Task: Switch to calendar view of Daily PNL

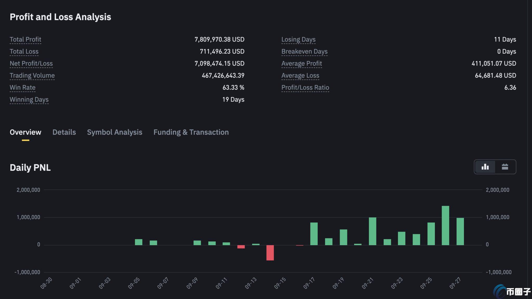Action: [x=505, y=167]
